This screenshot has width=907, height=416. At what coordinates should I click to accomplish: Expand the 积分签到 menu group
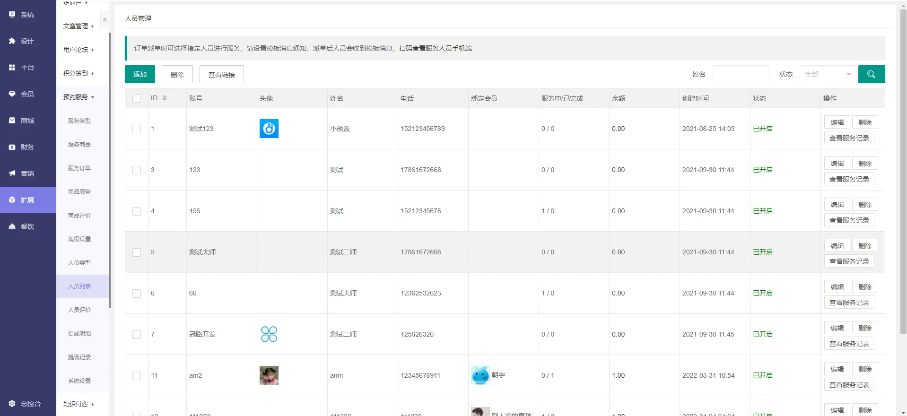(x=78, y=73)
